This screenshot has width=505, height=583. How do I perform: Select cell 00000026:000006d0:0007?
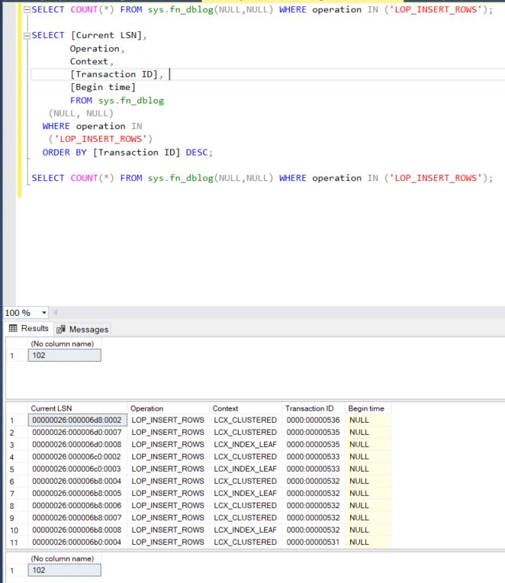(x=77, y=433)
